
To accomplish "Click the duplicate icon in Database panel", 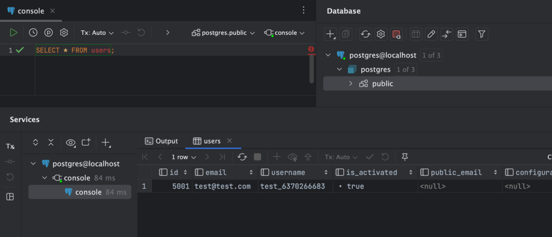I will (346, 34).
